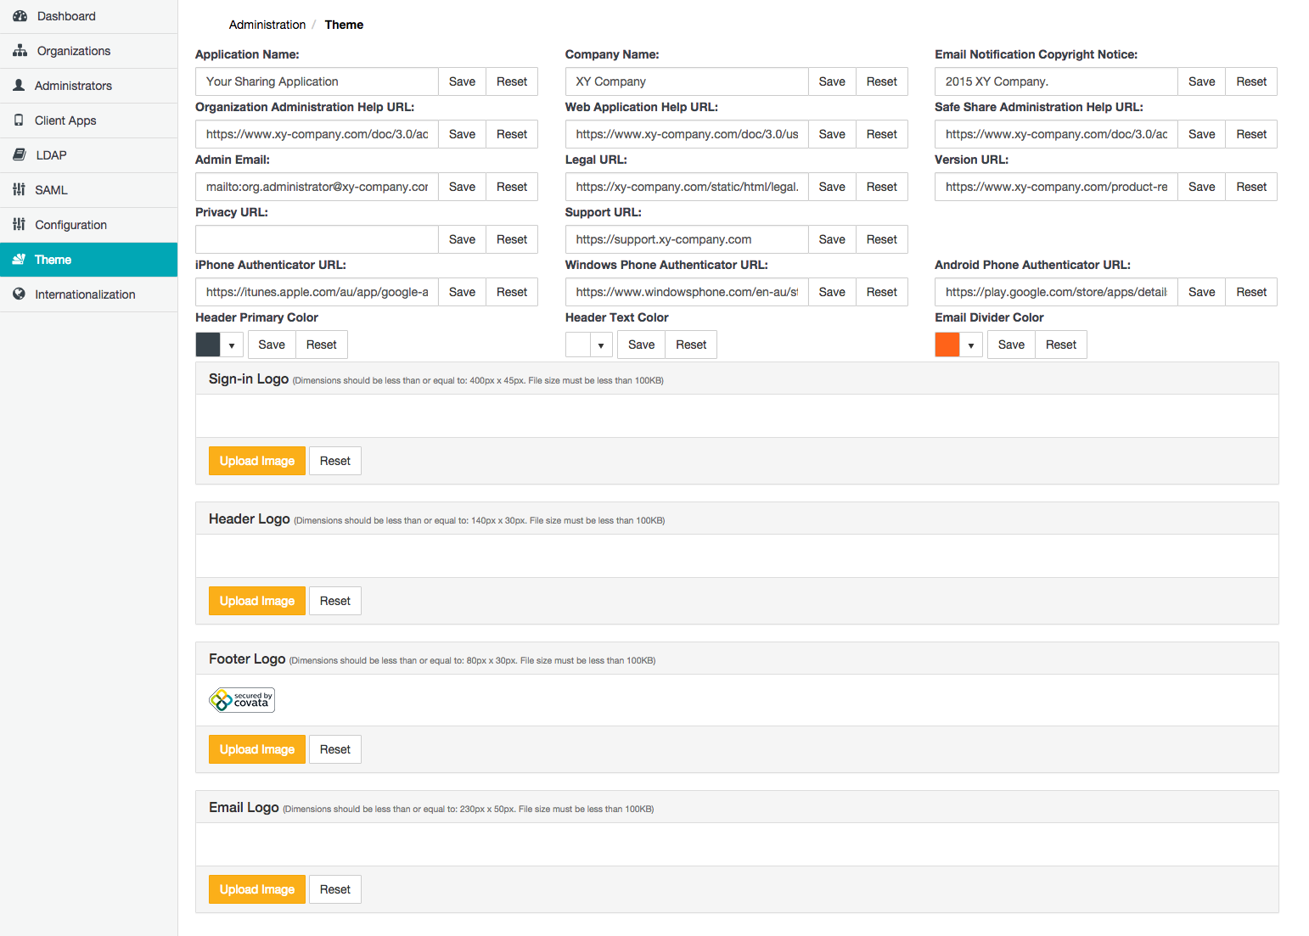The image size is (1309, 936).
Task: Open the Theme menu item
Action: pos(53,260)
